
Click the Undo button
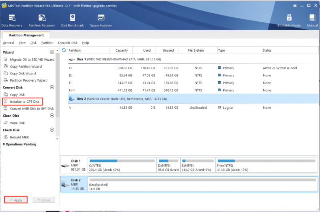pos(44,200)
